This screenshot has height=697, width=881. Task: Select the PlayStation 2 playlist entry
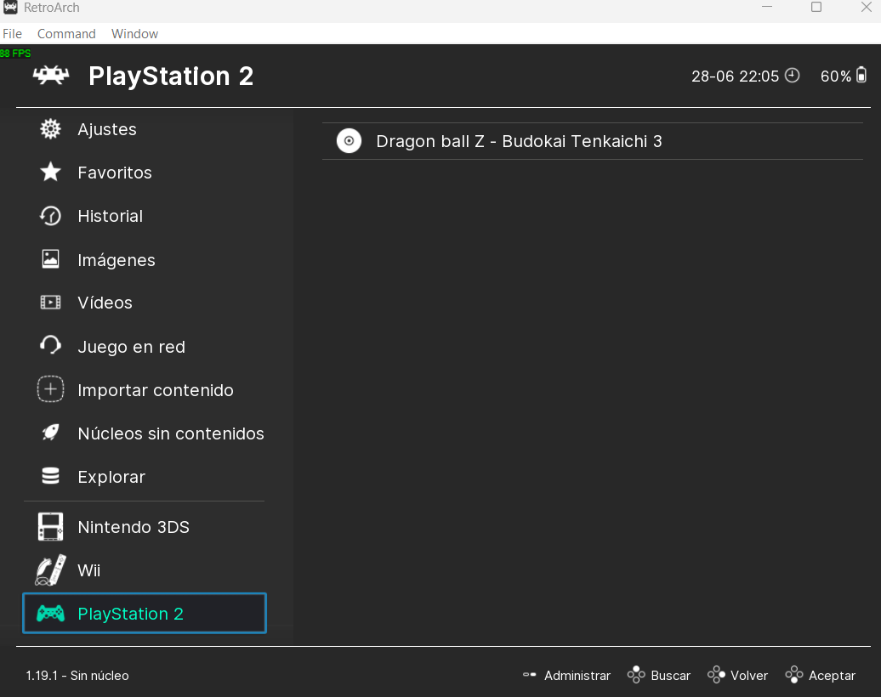tap(145, 614)
